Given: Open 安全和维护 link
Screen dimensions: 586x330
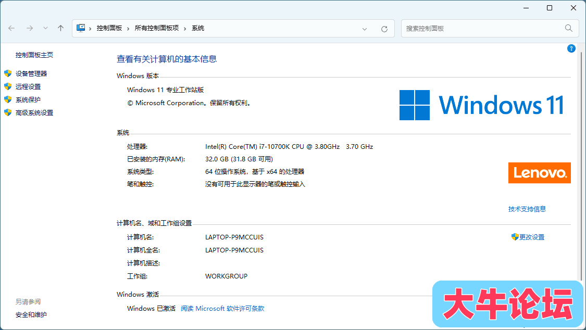Looking at the screenshot, I should coord(31,315).
